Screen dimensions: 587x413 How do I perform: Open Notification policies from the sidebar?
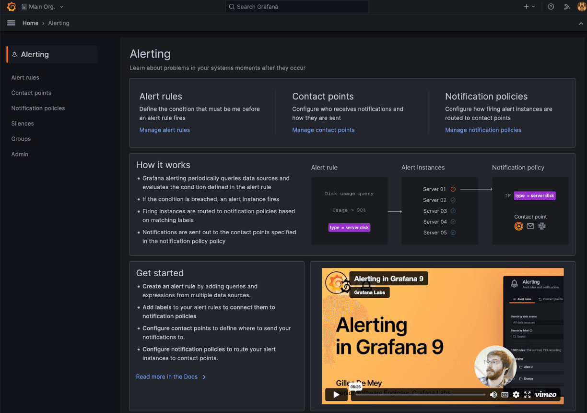coord(38,108)
